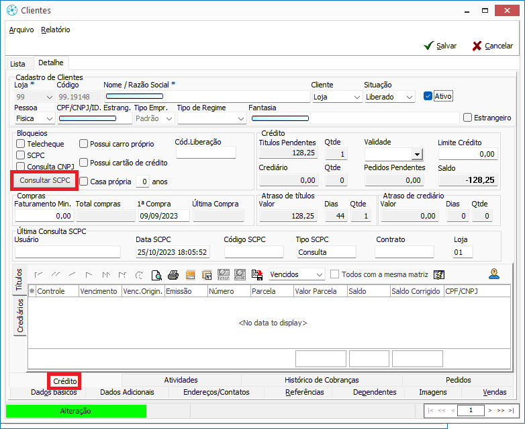Expand the Situação dropdown showing Liberado
Image resolution: width=525 pixels, height=429 pixels.
click(409, 97)
